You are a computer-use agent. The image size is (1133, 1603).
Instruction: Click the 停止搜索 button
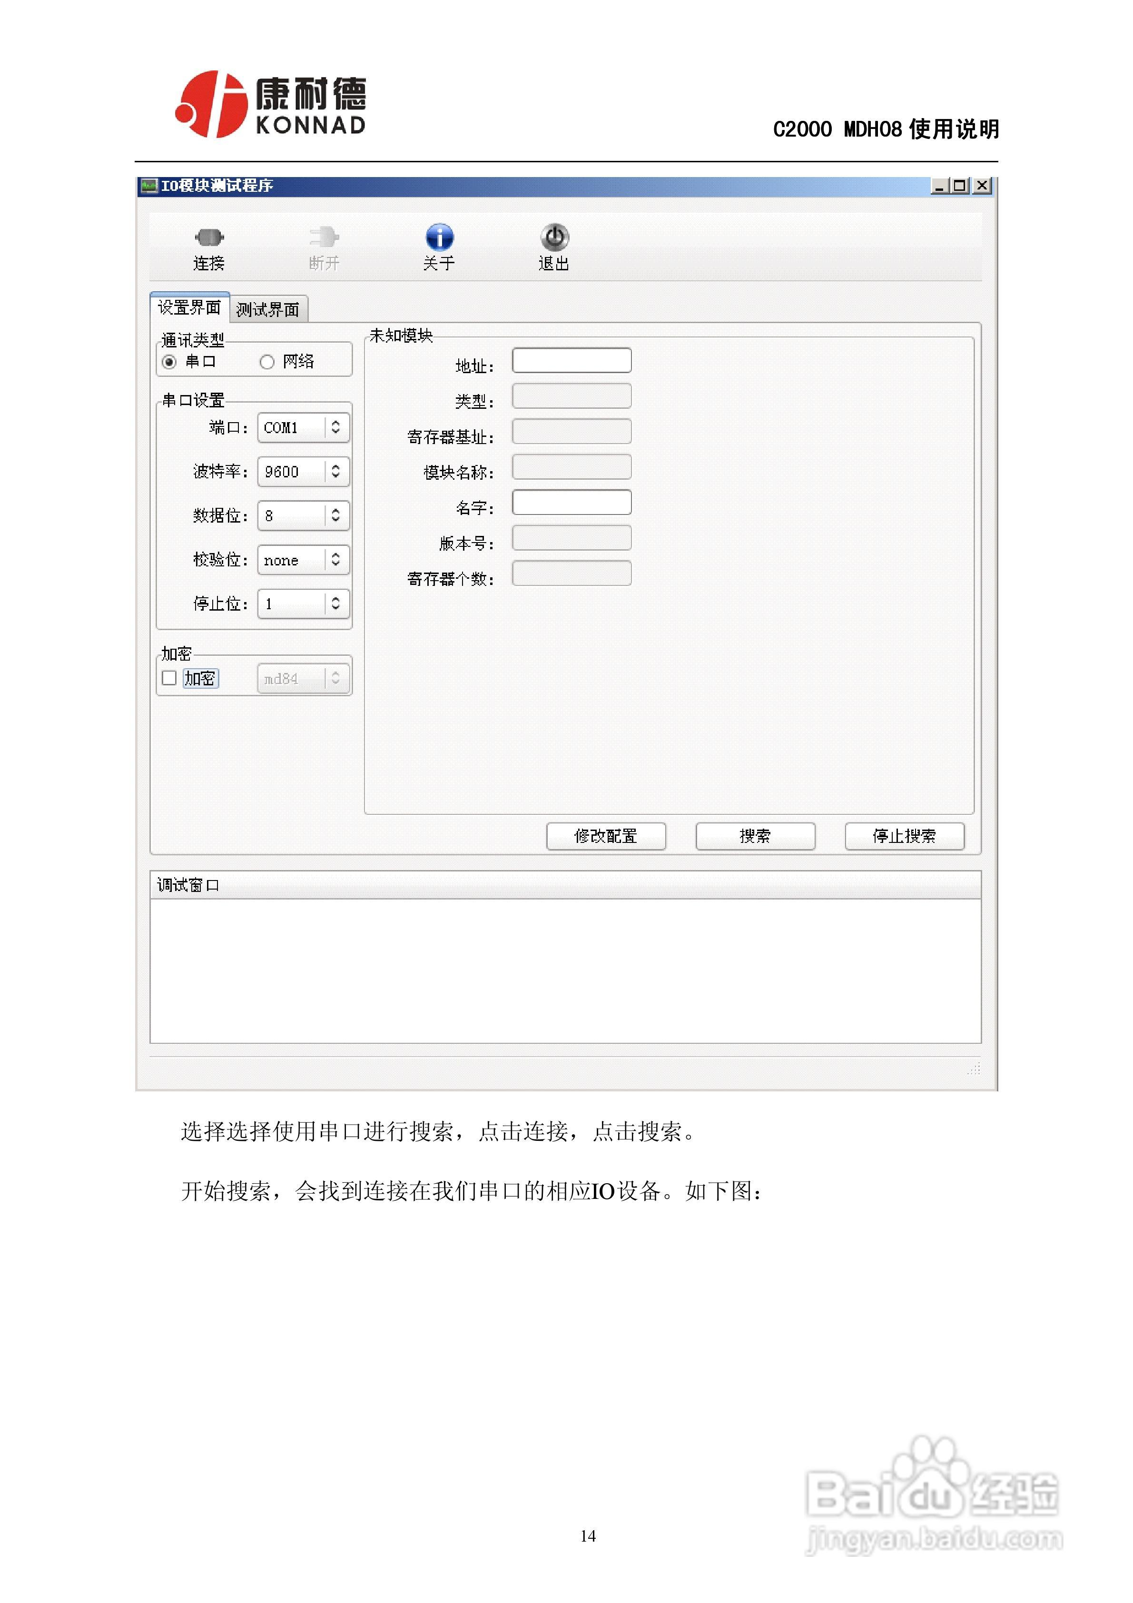click(x=905, y=836)
